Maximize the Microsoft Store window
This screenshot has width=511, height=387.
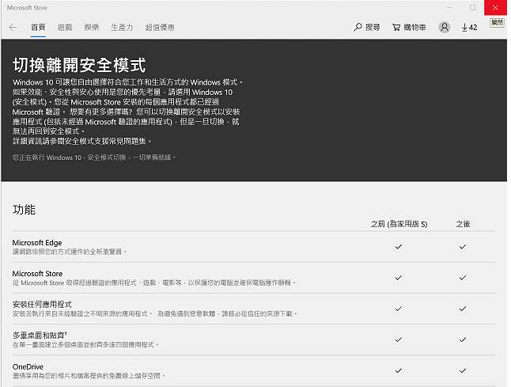472,7
